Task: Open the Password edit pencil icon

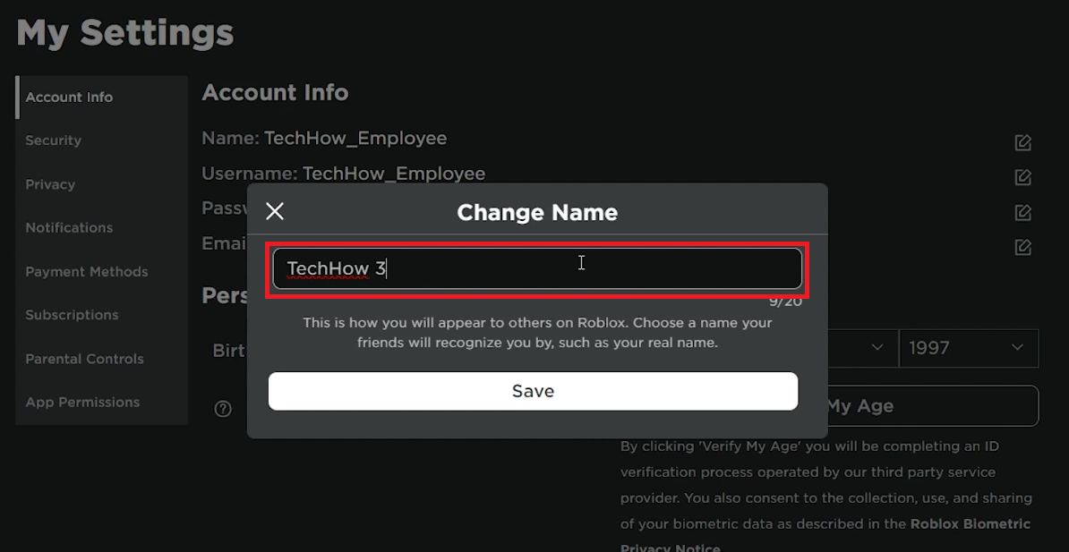Action: [1022, 212]
